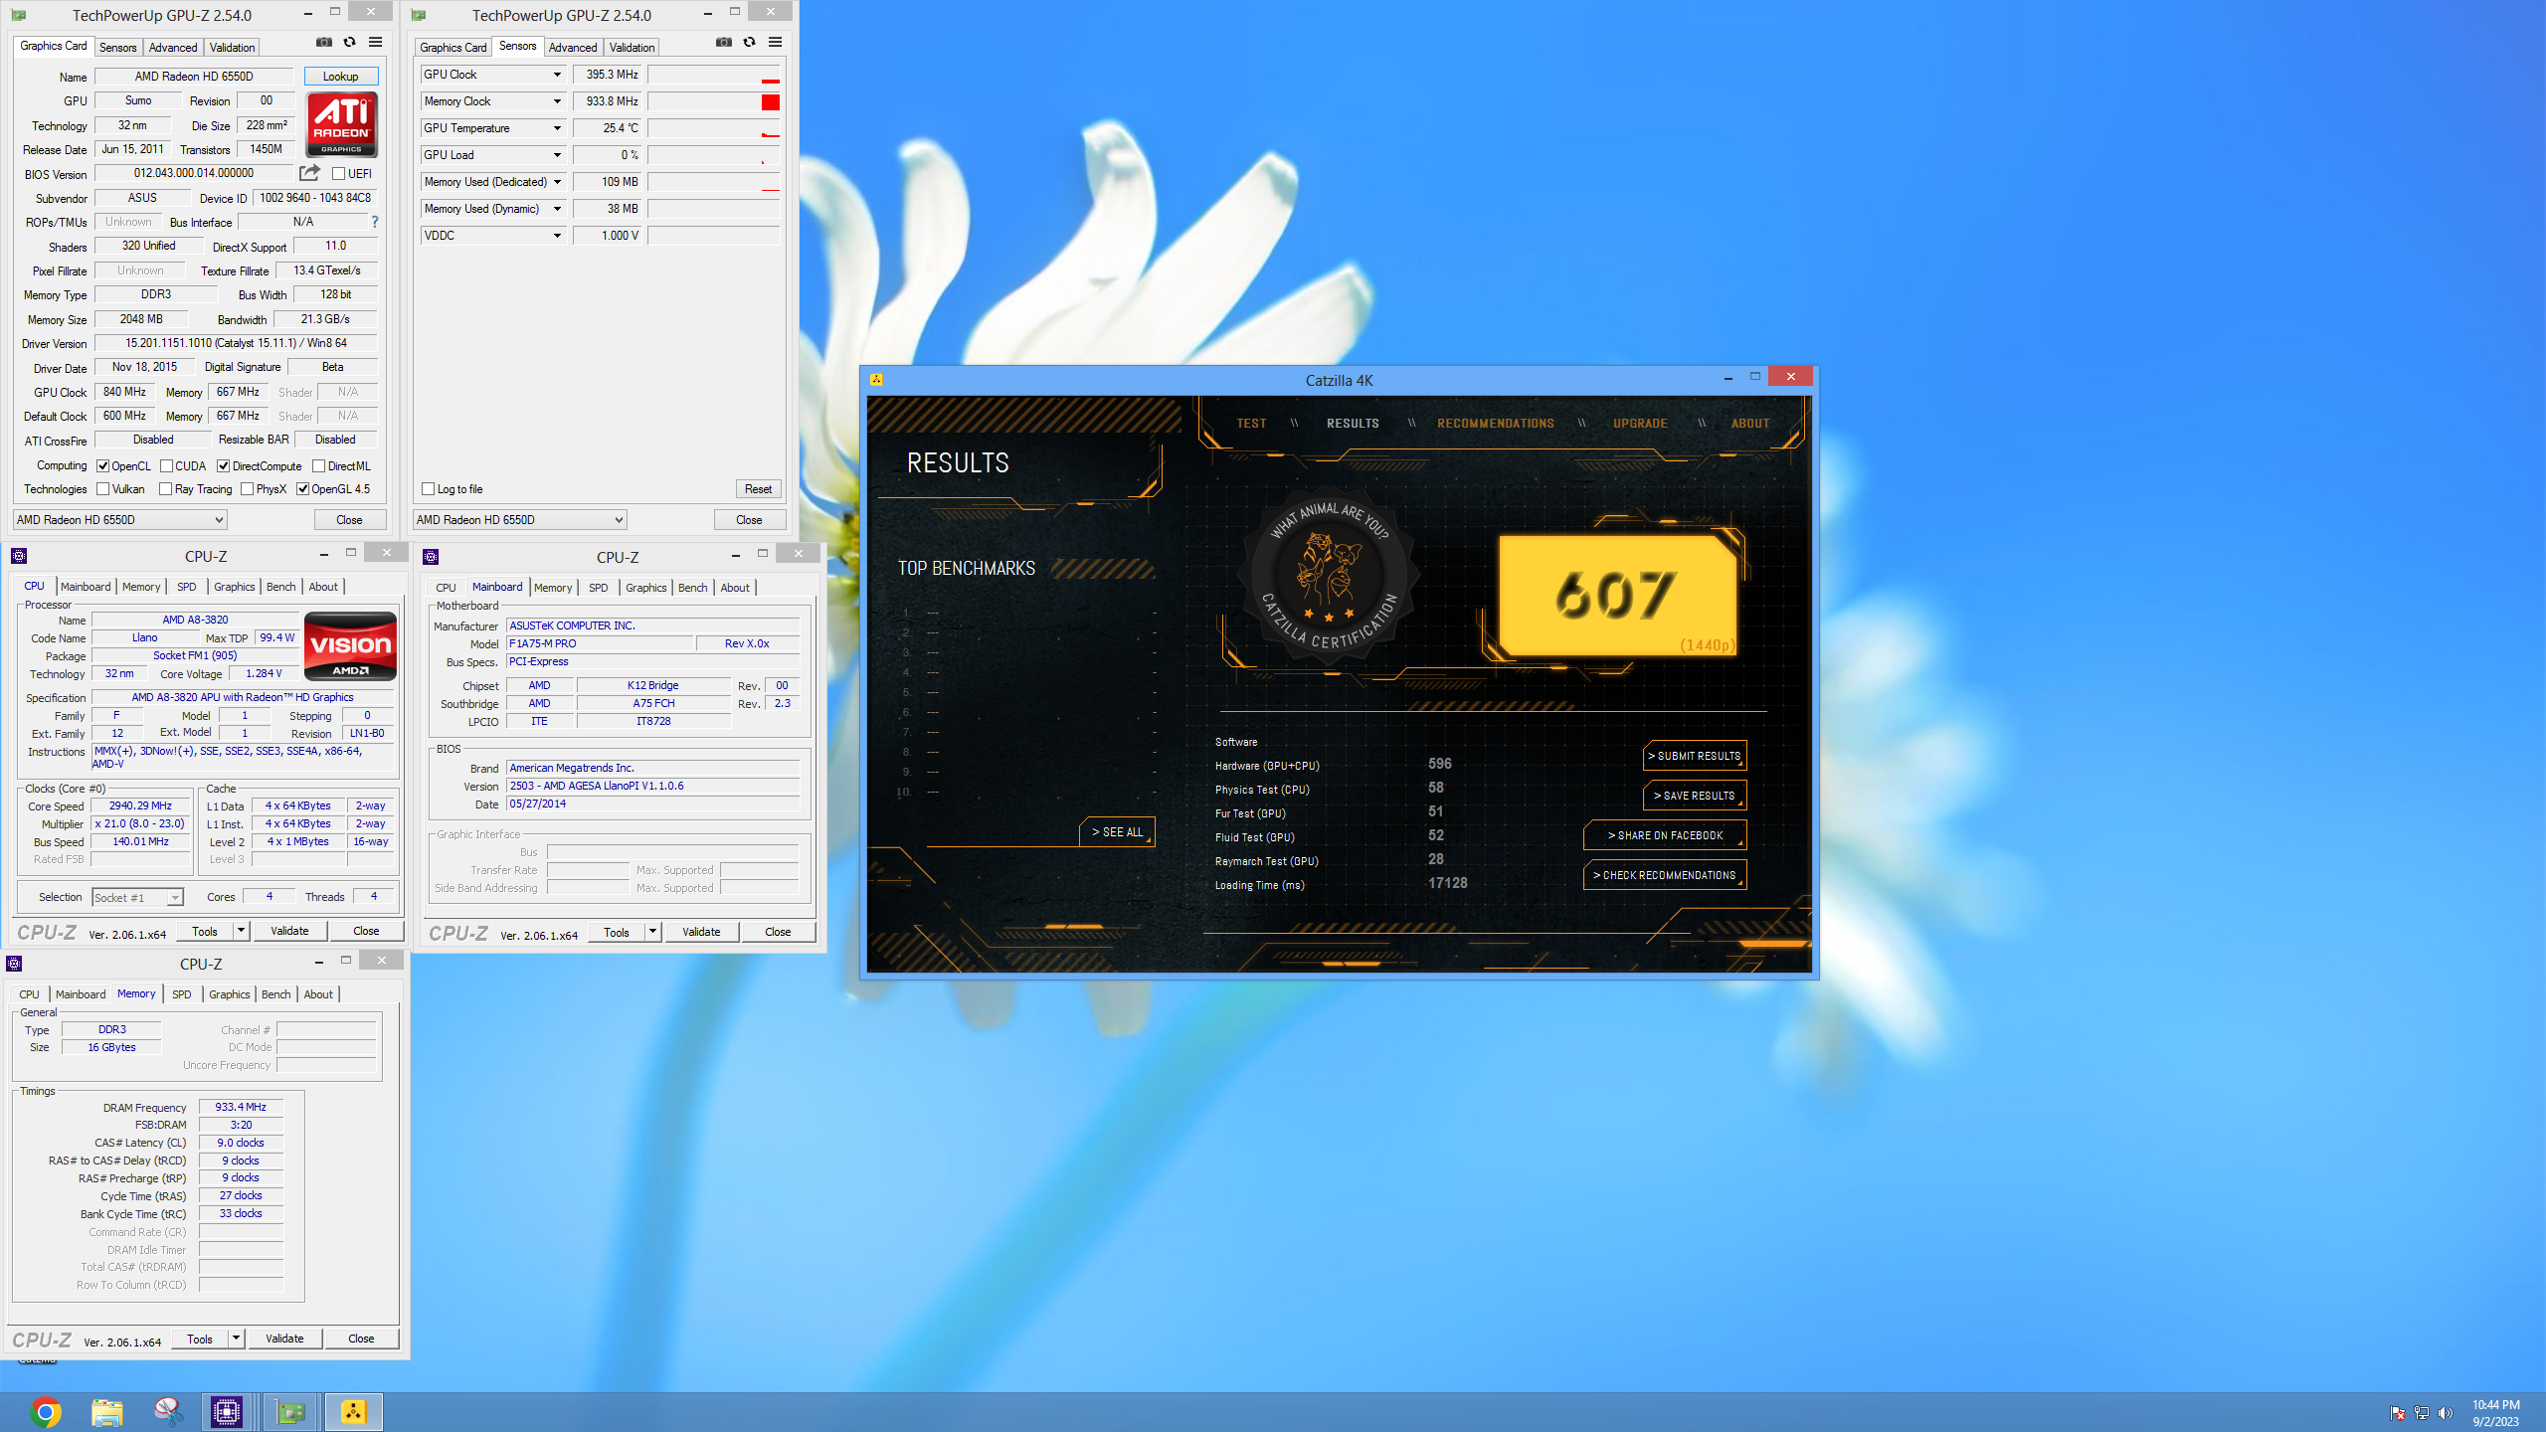Open VDDC sensor dropdown
The height and width of the screenshot is (1432, 2546).
[x=557, y=236]
